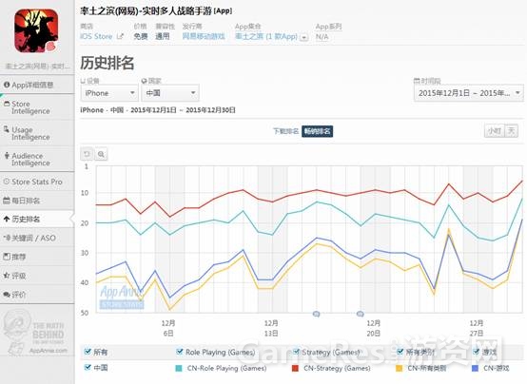
Task: Click the AppAnnie.com Math Behind banner
Action: coord(36,333)
